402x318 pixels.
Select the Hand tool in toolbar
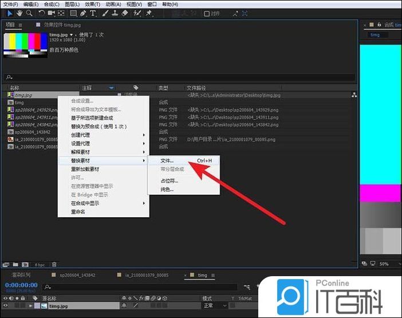(20, 13)
